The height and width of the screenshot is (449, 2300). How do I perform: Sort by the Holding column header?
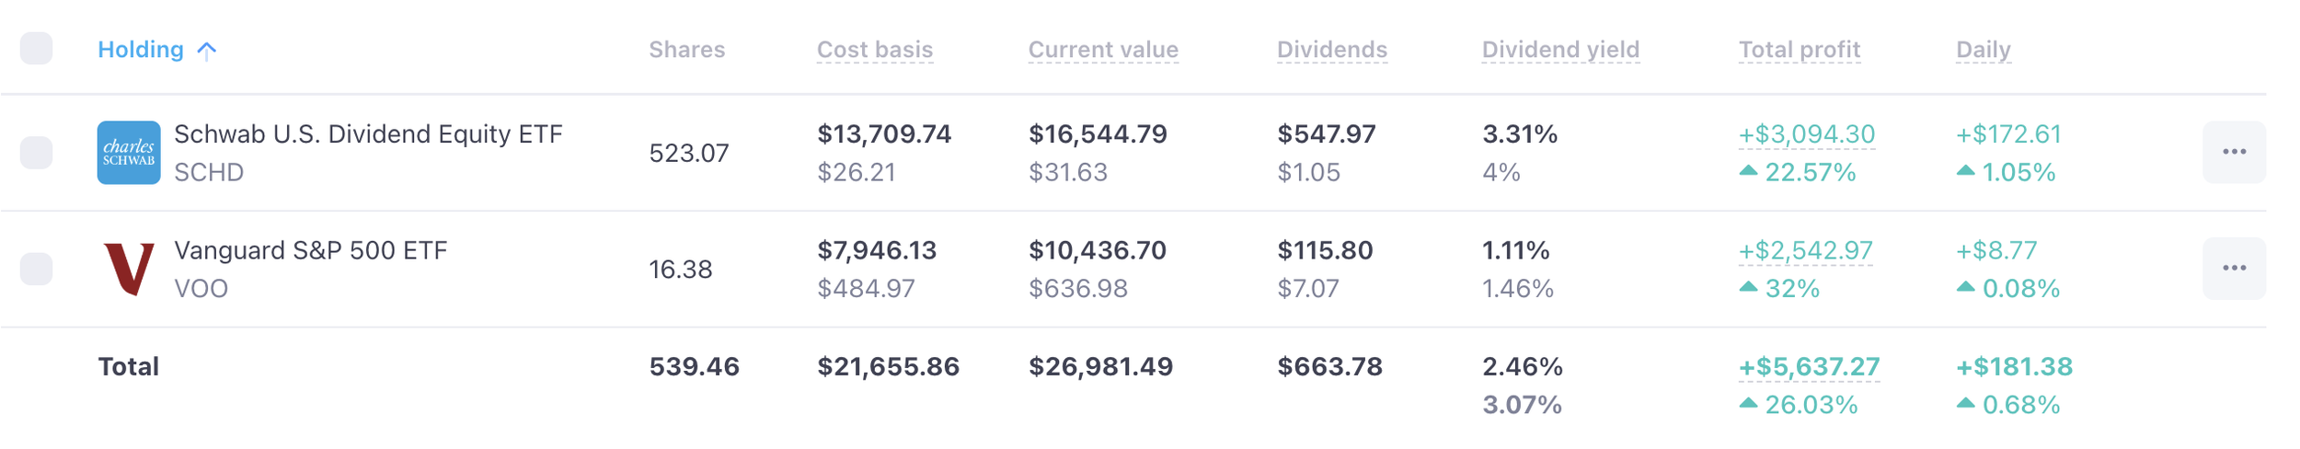pyautogui.click(x=141, y=50)
